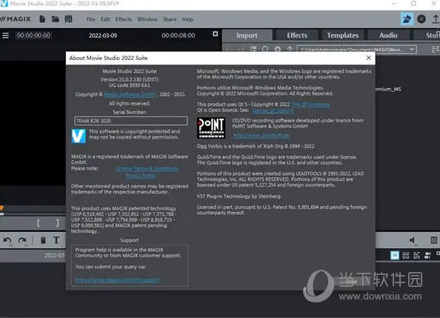Go up one folder with arrow icon
440x318 pixels.
pos(290,49)
